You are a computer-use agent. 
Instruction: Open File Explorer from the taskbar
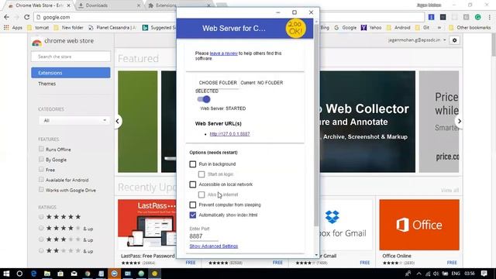point(47,274)
